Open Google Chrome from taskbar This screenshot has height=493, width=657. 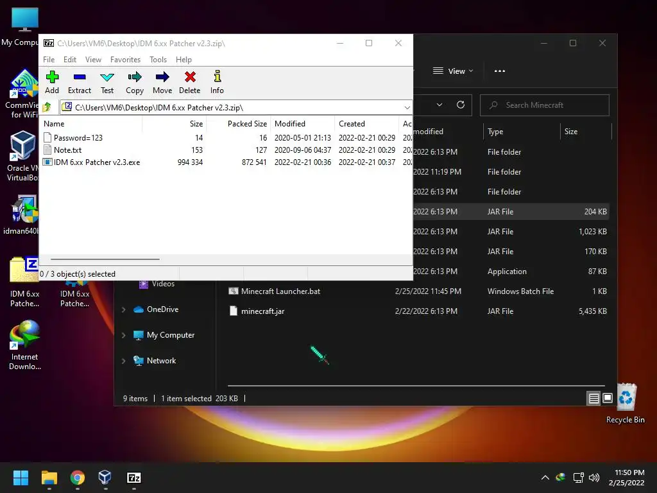pyautogui.click(x=78, y=478)
